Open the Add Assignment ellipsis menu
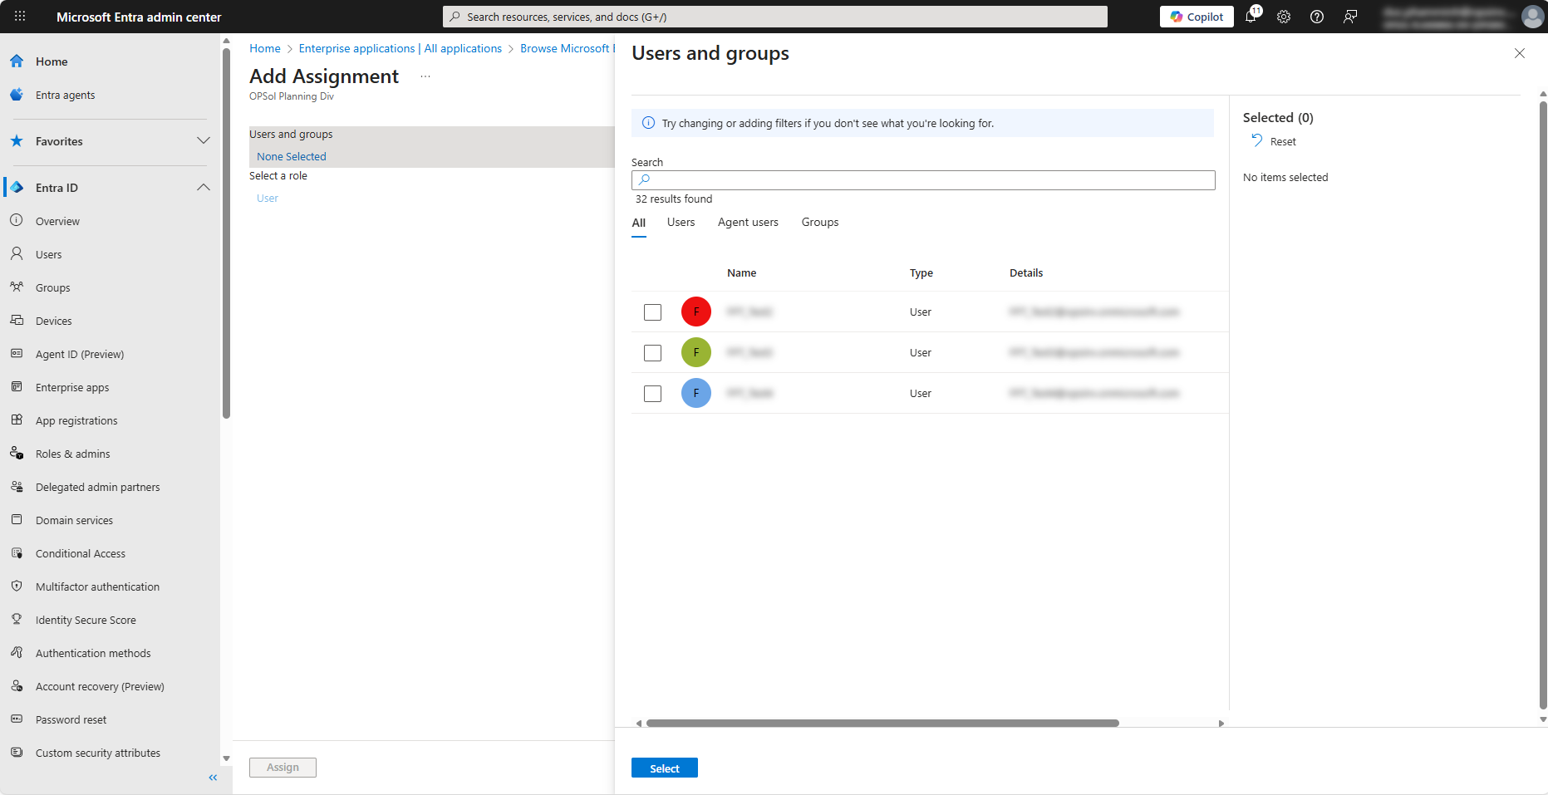1548x795 pixels. coord(425,76)
